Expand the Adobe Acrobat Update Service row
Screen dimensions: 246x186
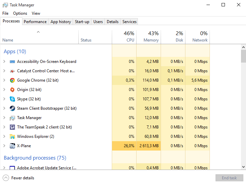tap(4, 168)
